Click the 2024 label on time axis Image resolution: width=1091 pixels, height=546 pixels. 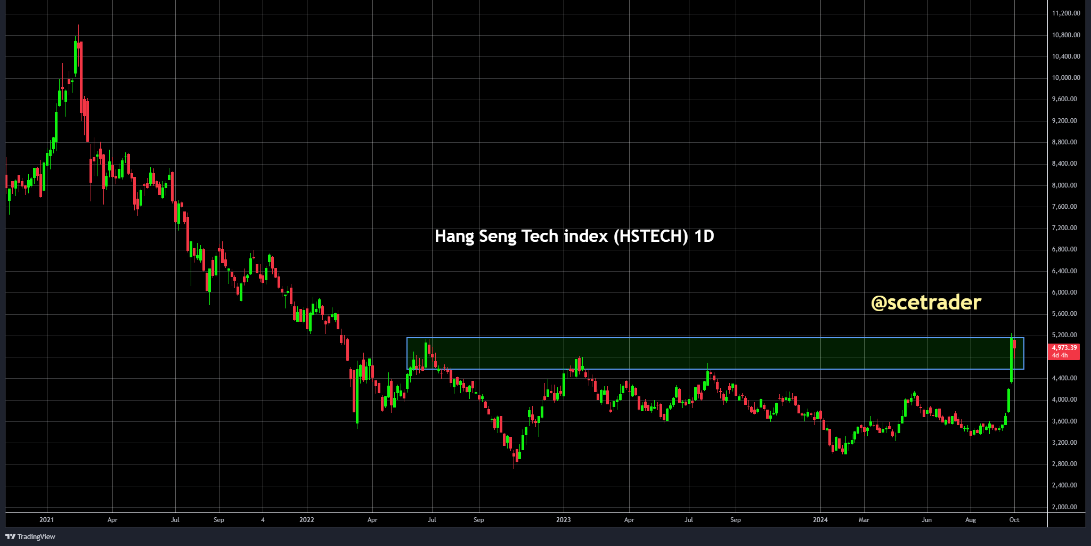(x=819, y=519)
